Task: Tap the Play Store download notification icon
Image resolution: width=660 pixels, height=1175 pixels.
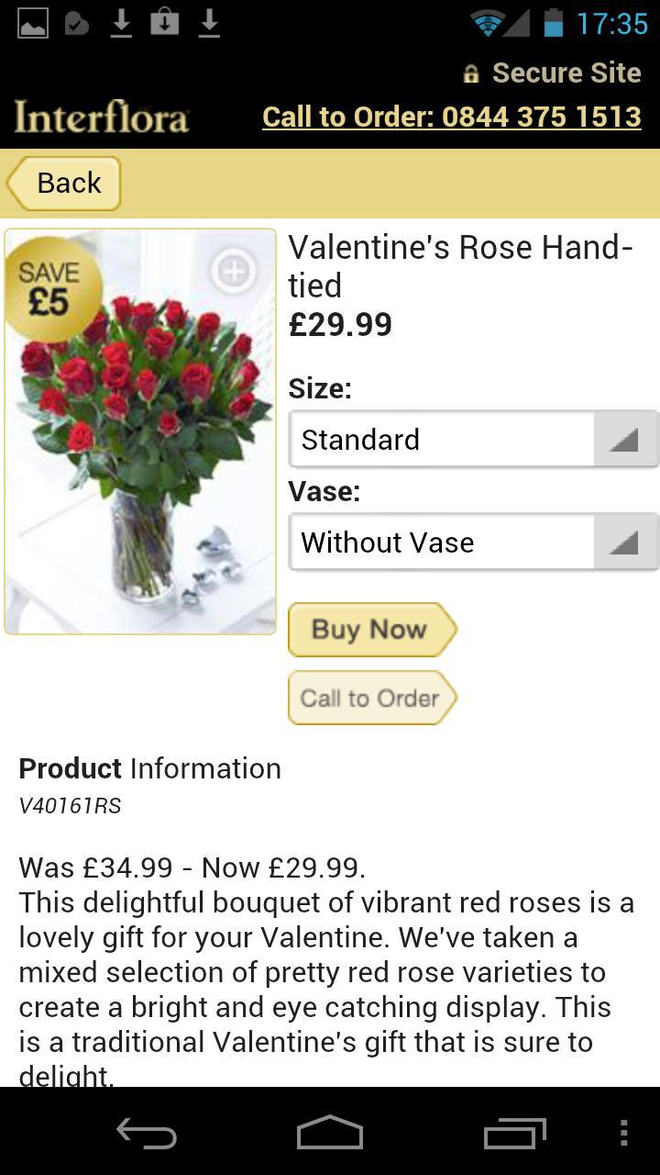Action: [166, 24]
